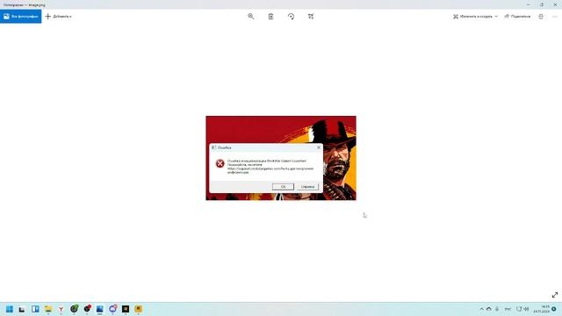Switch the keyboard language indicator РУС
Screen dimensions: 562x316
coord(508,309)
